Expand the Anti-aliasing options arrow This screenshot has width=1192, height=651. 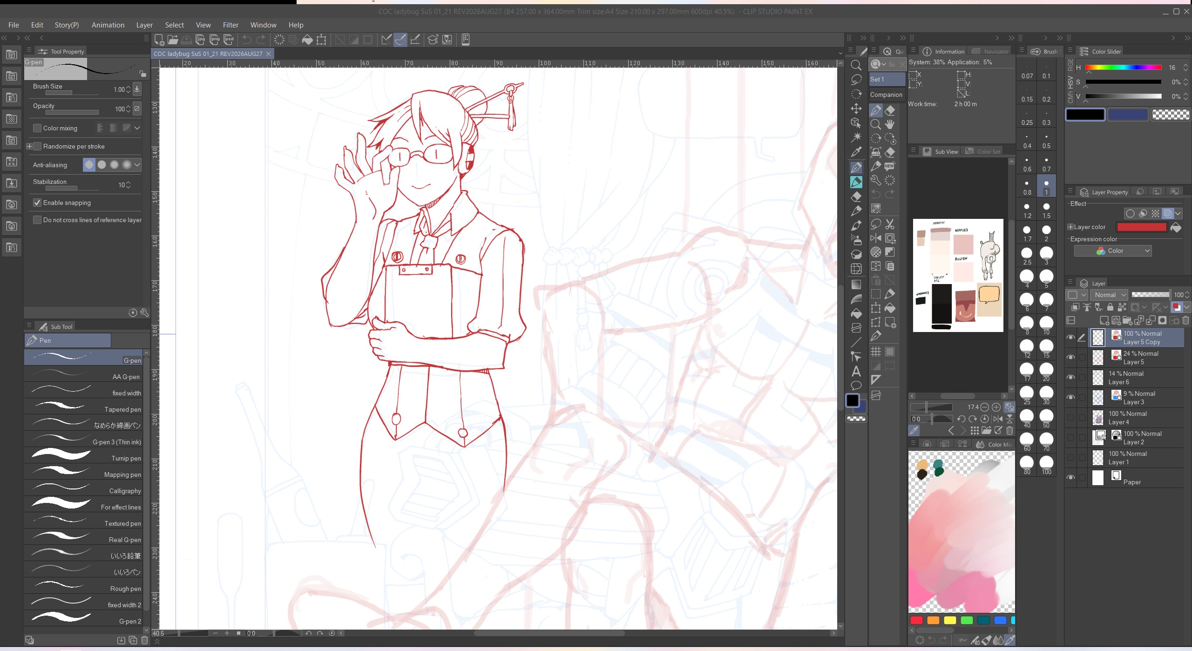point(137,165)
